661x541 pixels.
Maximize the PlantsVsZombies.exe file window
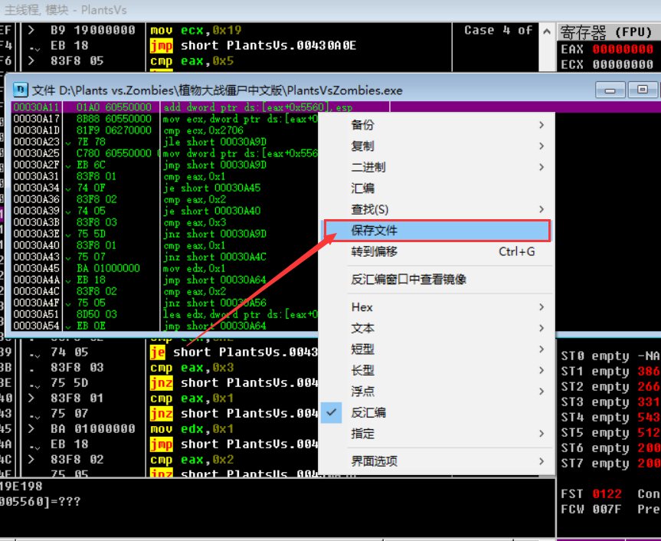(643, 90)
